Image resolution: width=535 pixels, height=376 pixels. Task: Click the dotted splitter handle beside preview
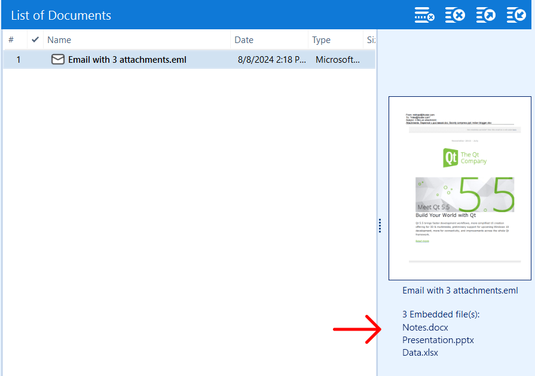(x=380, y=225)
